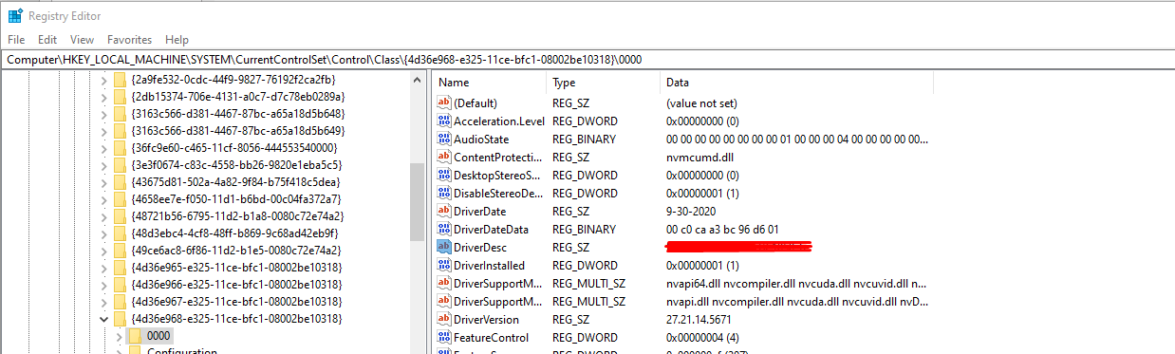Click the DisableStereoDe... DWORD icon
Image resolution: width=1175 pixels, height=354 pixels.
(443, 193)
